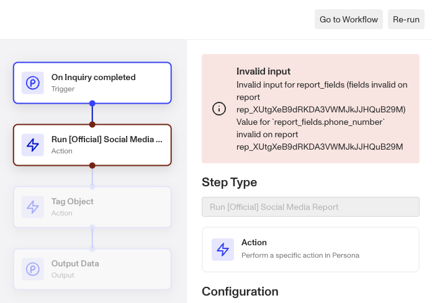The height and width of the screenshot is (303, 432).
Task: Click the Action step type card
Action: (x=310, y=249)
